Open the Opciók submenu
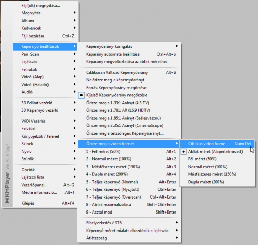Screen dimensions: 258x245 click(45, 170)
